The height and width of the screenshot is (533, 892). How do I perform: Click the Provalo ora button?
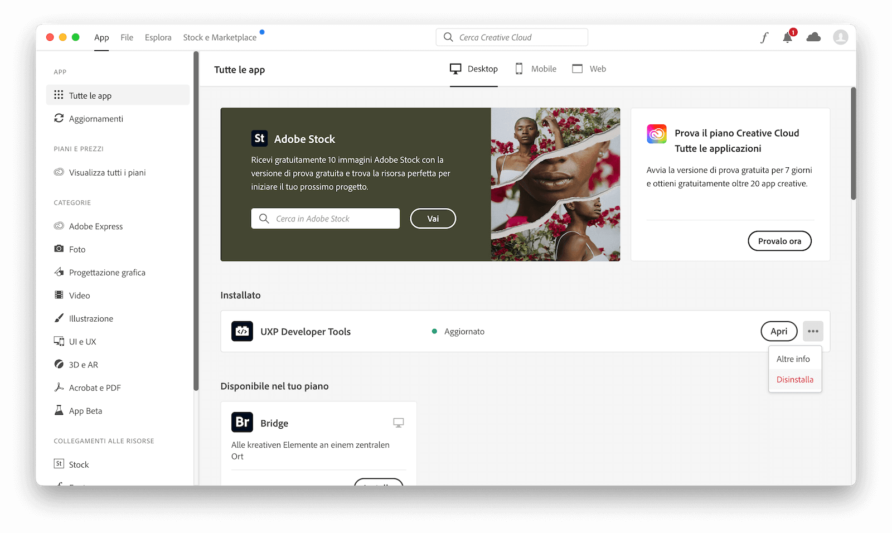tap(779, 241)
